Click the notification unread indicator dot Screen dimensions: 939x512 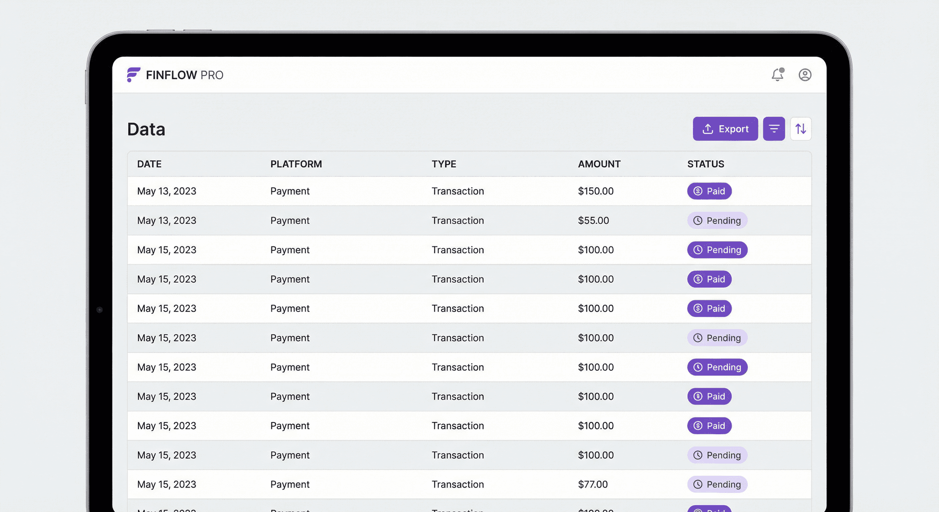coord(782,70)
